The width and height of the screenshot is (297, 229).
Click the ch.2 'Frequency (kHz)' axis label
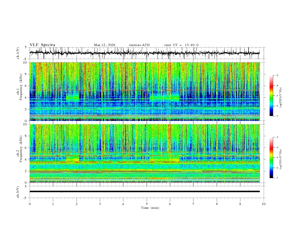pos(20,149)
